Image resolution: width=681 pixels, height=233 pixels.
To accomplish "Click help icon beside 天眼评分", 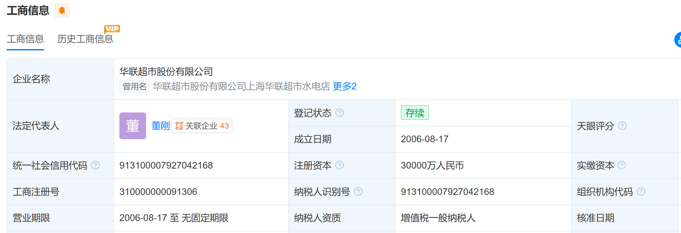I will click(x=622, y=126).
